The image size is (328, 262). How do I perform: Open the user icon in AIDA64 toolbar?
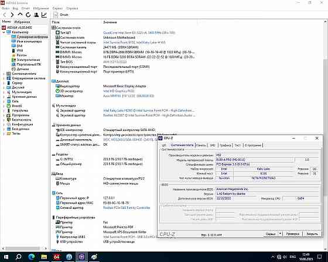(x=36, y=15)
